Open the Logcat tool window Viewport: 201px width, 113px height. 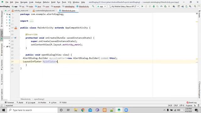[x=30, y=103]
